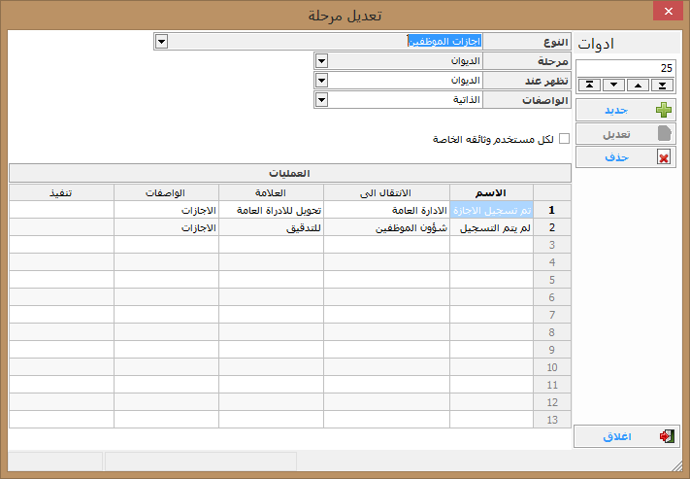Click the green plus icon for جديد
The image size is (690, 479).
(x=664, y=109)
